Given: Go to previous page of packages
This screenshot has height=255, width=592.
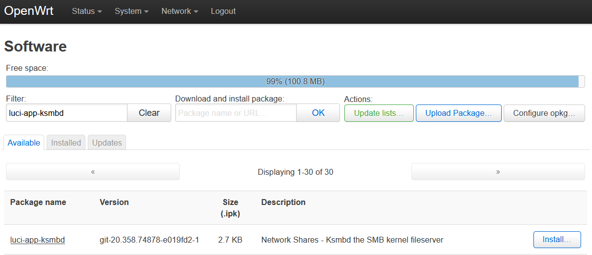Looking at the screenshot, I should [x=93, y=172].
